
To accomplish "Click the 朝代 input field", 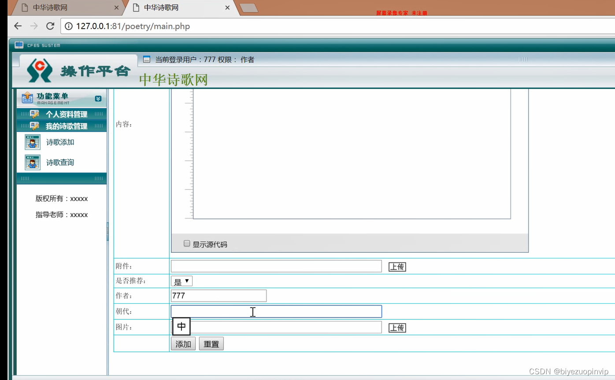I will (276, 311).
